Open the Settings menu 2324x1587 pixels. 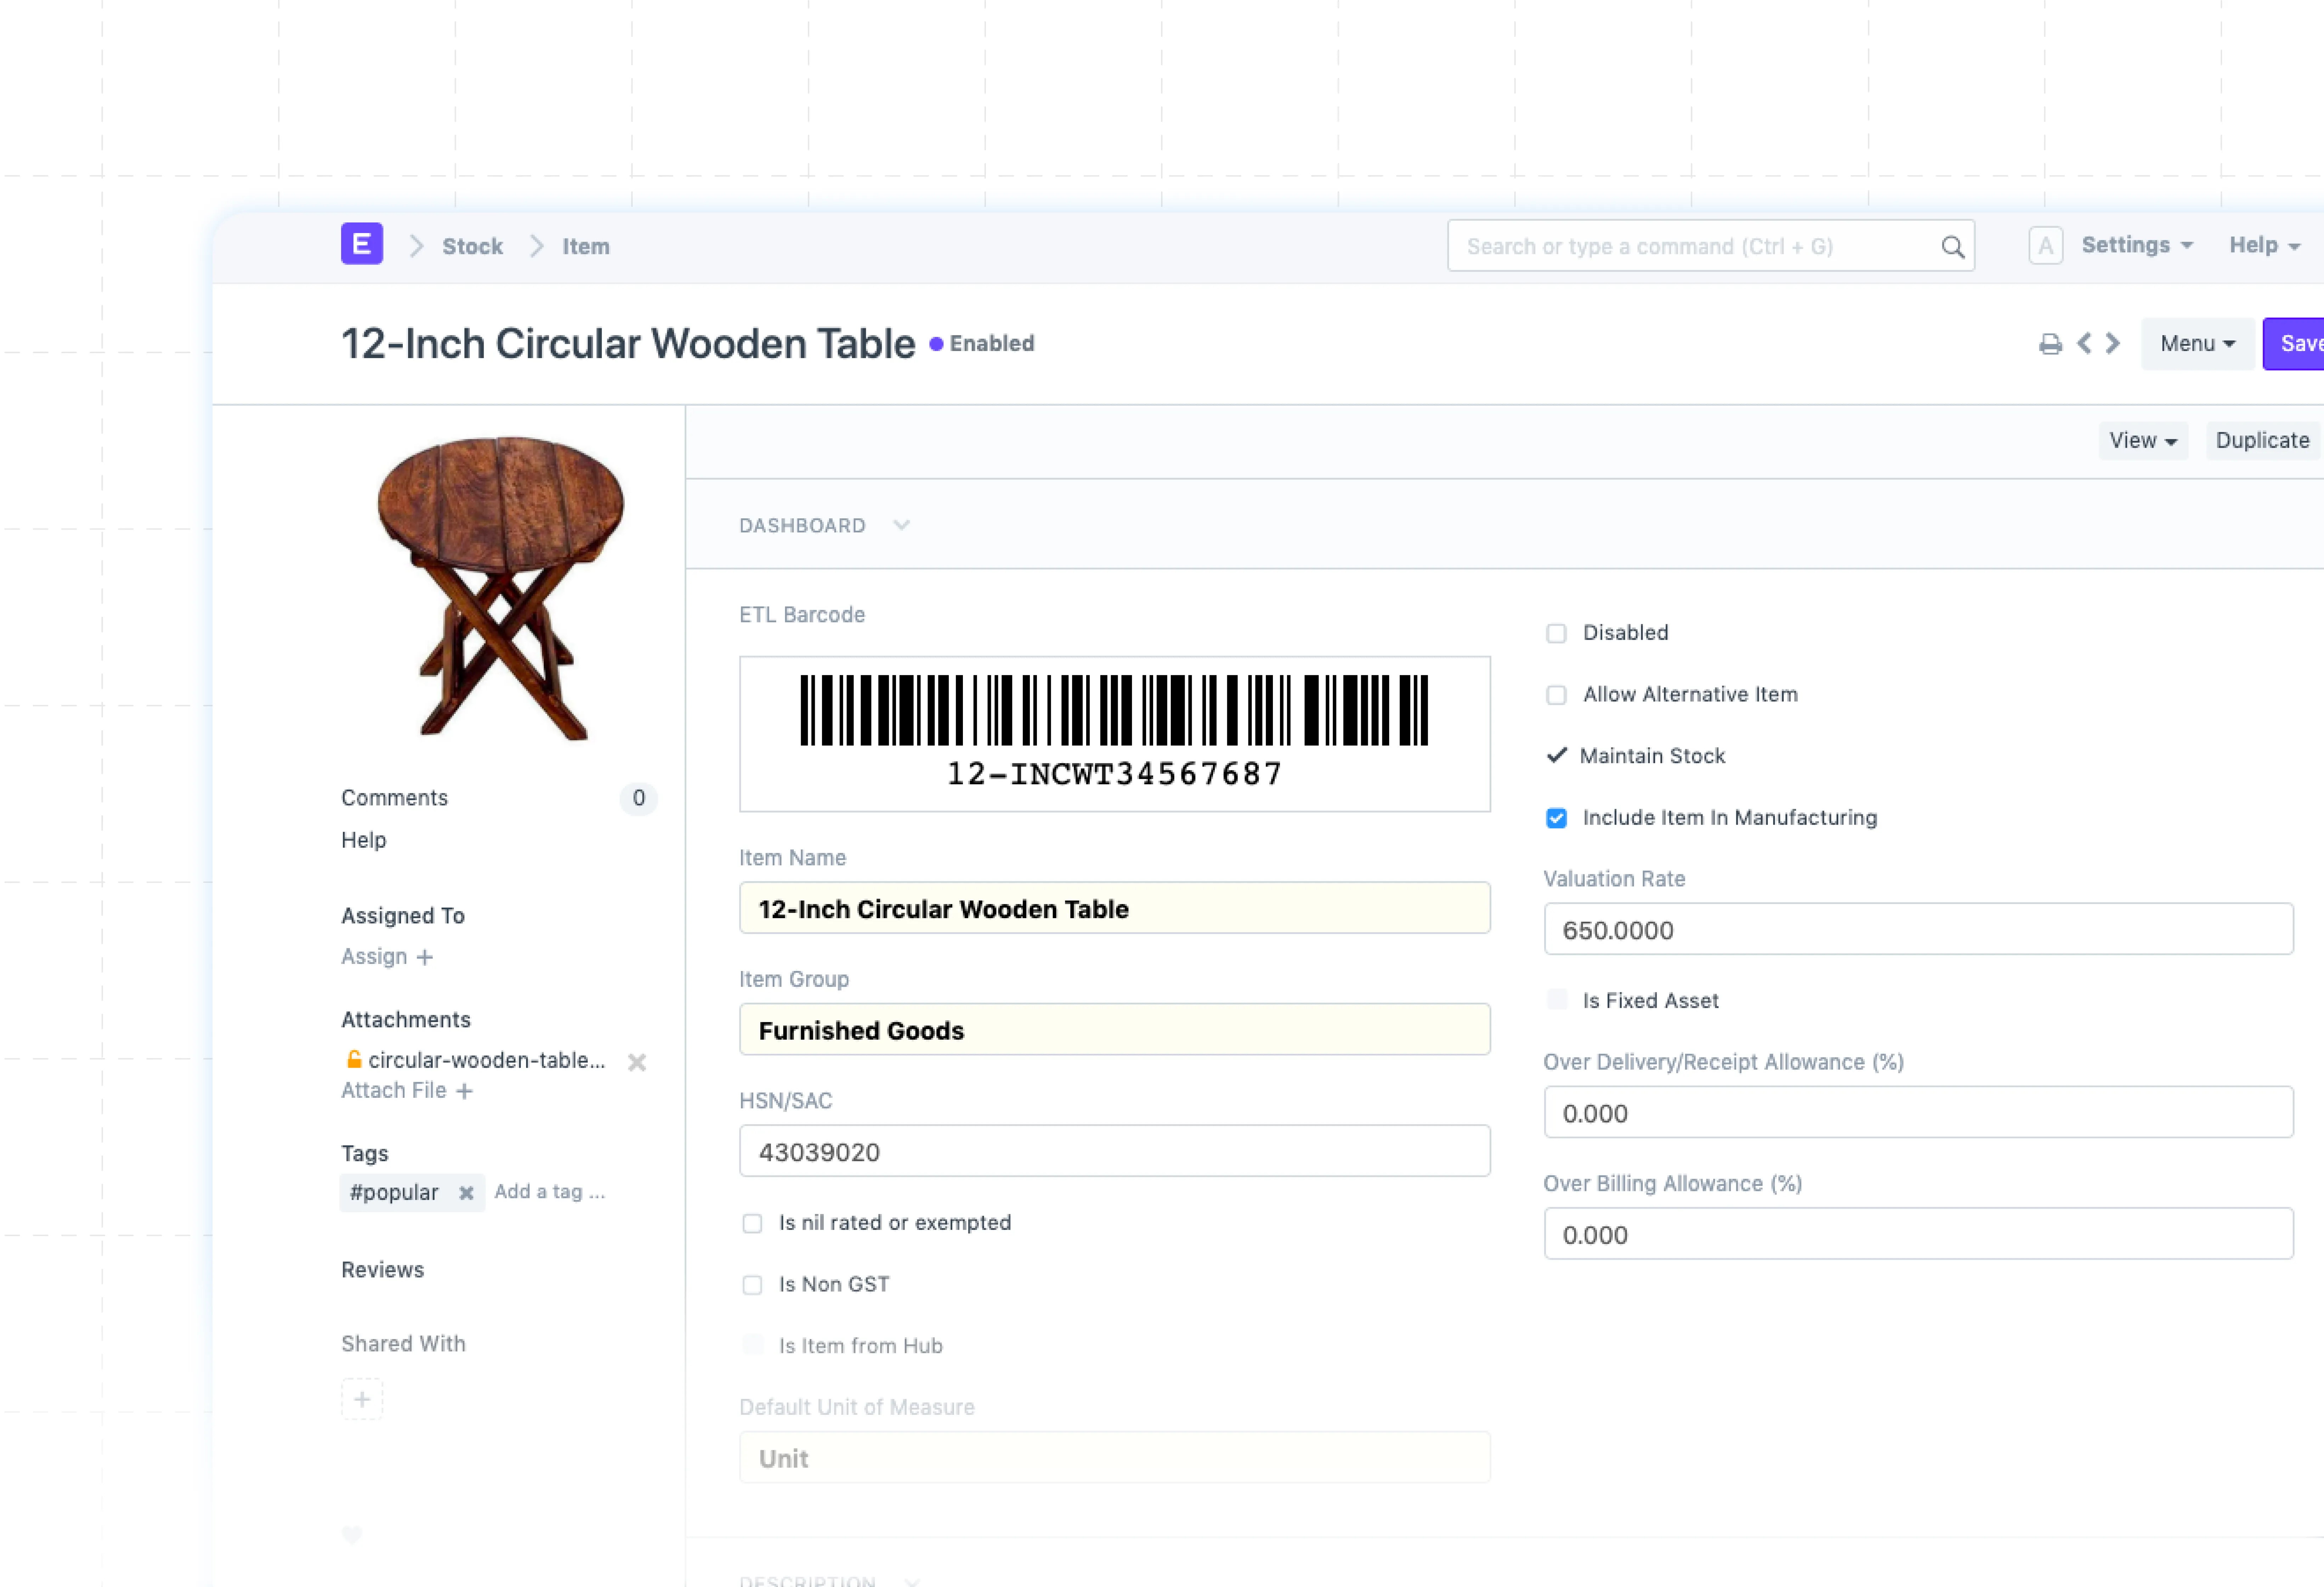[x=2136, y=245]
